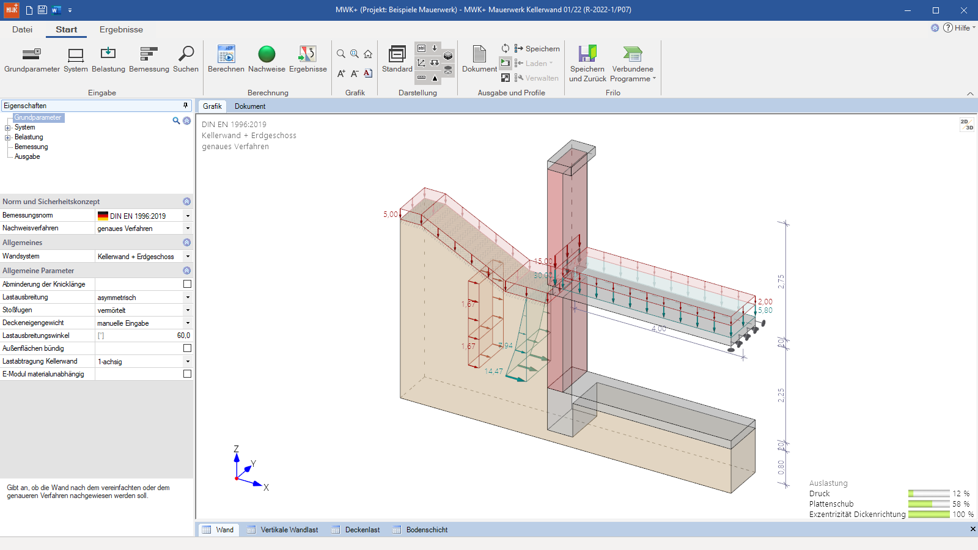
Task: Open Nachweise green status indicator
Action: click(x=267, y=60)
